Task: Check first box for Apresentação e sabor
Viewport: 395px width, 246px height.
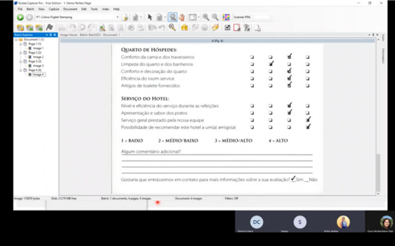Action: tap(252, 113)
